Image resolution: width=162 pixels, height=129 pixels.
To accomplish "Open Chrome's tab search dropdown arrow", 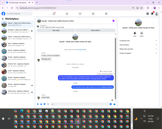I will pyautogui.click(x=2, y=3).
